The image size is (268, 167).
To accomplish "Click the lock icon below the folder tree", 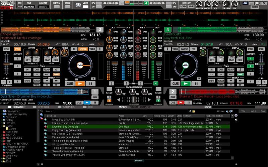I will tap(42, 164).
